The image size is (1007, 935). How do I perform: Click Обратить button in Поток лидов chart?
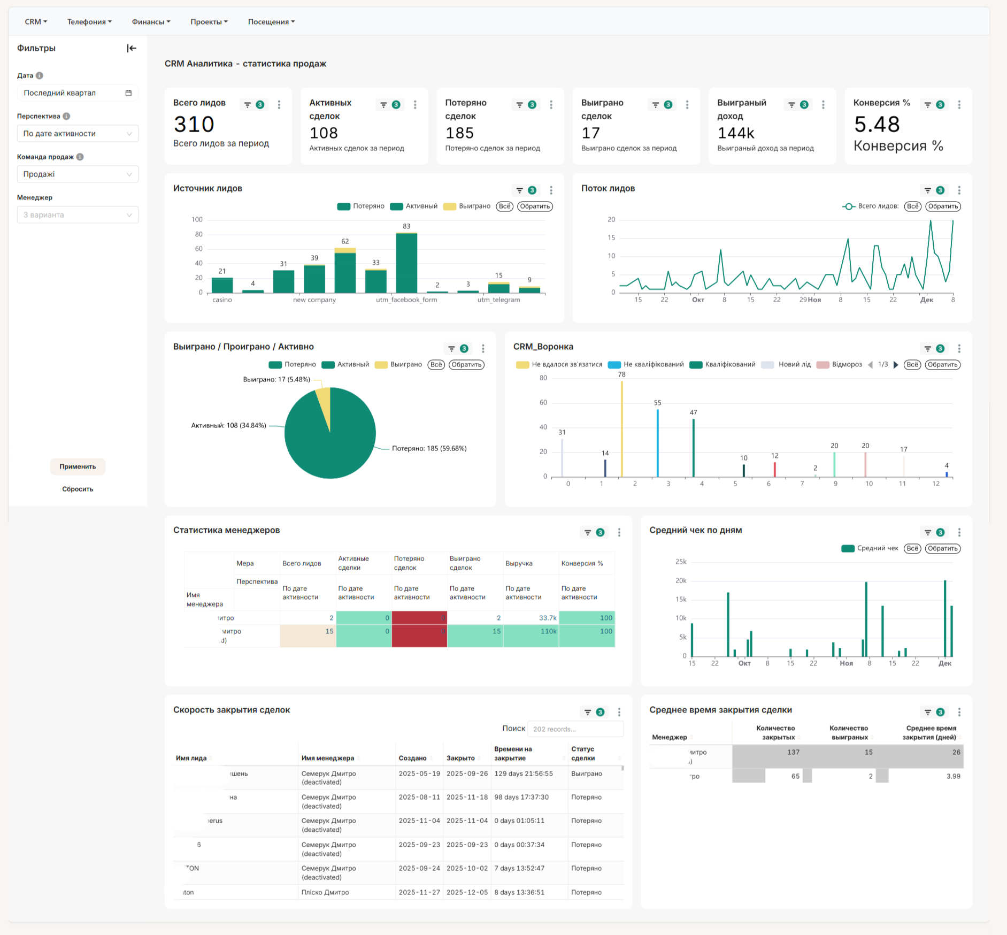point(943,206)
